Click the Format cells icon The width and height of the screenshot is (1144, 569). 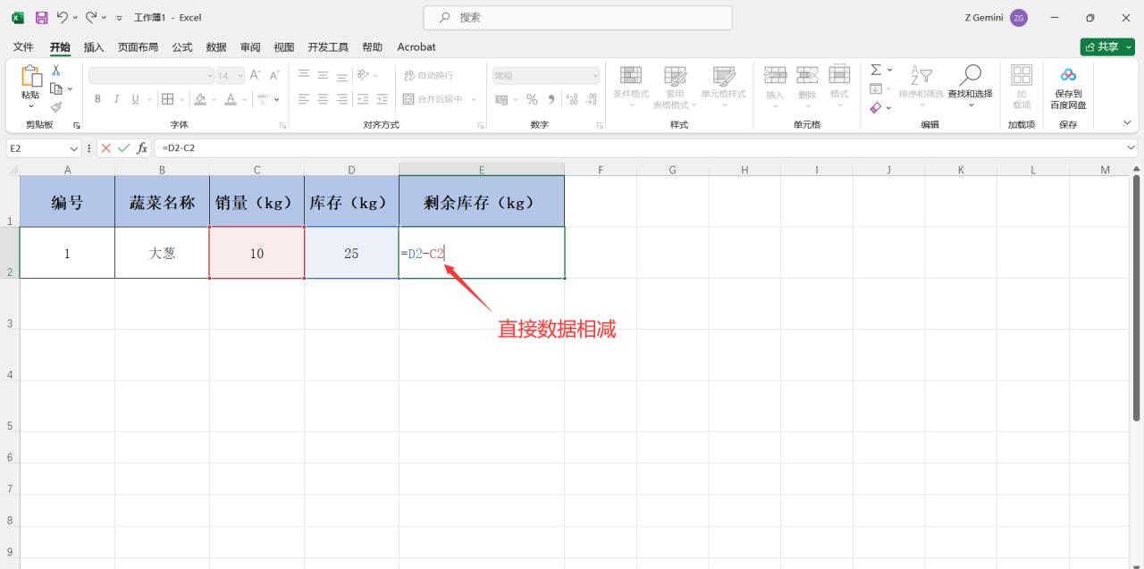[x=839, y=75]
